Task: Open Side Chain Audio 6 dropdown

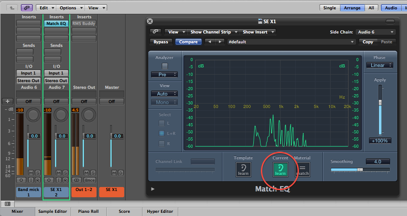Action: click(376, 32)
